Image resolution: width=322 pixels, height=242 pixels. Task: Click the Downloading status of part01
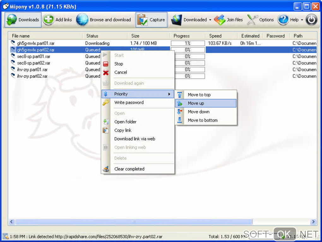point(97,43)
